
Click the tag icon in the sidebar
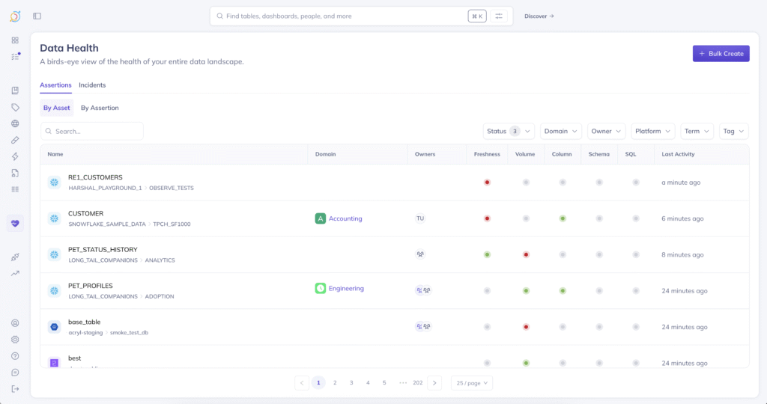point(15,107)
